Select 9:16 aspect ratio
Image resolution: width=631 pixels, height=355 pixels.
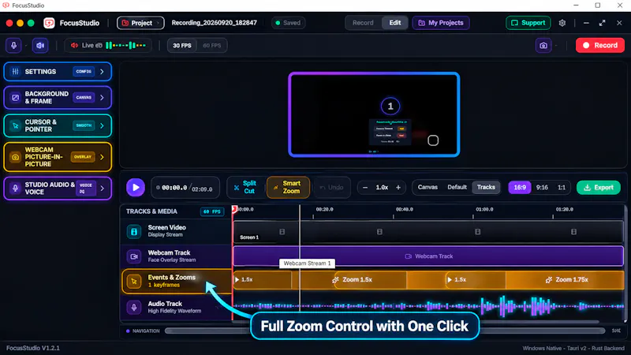point(542,188)
